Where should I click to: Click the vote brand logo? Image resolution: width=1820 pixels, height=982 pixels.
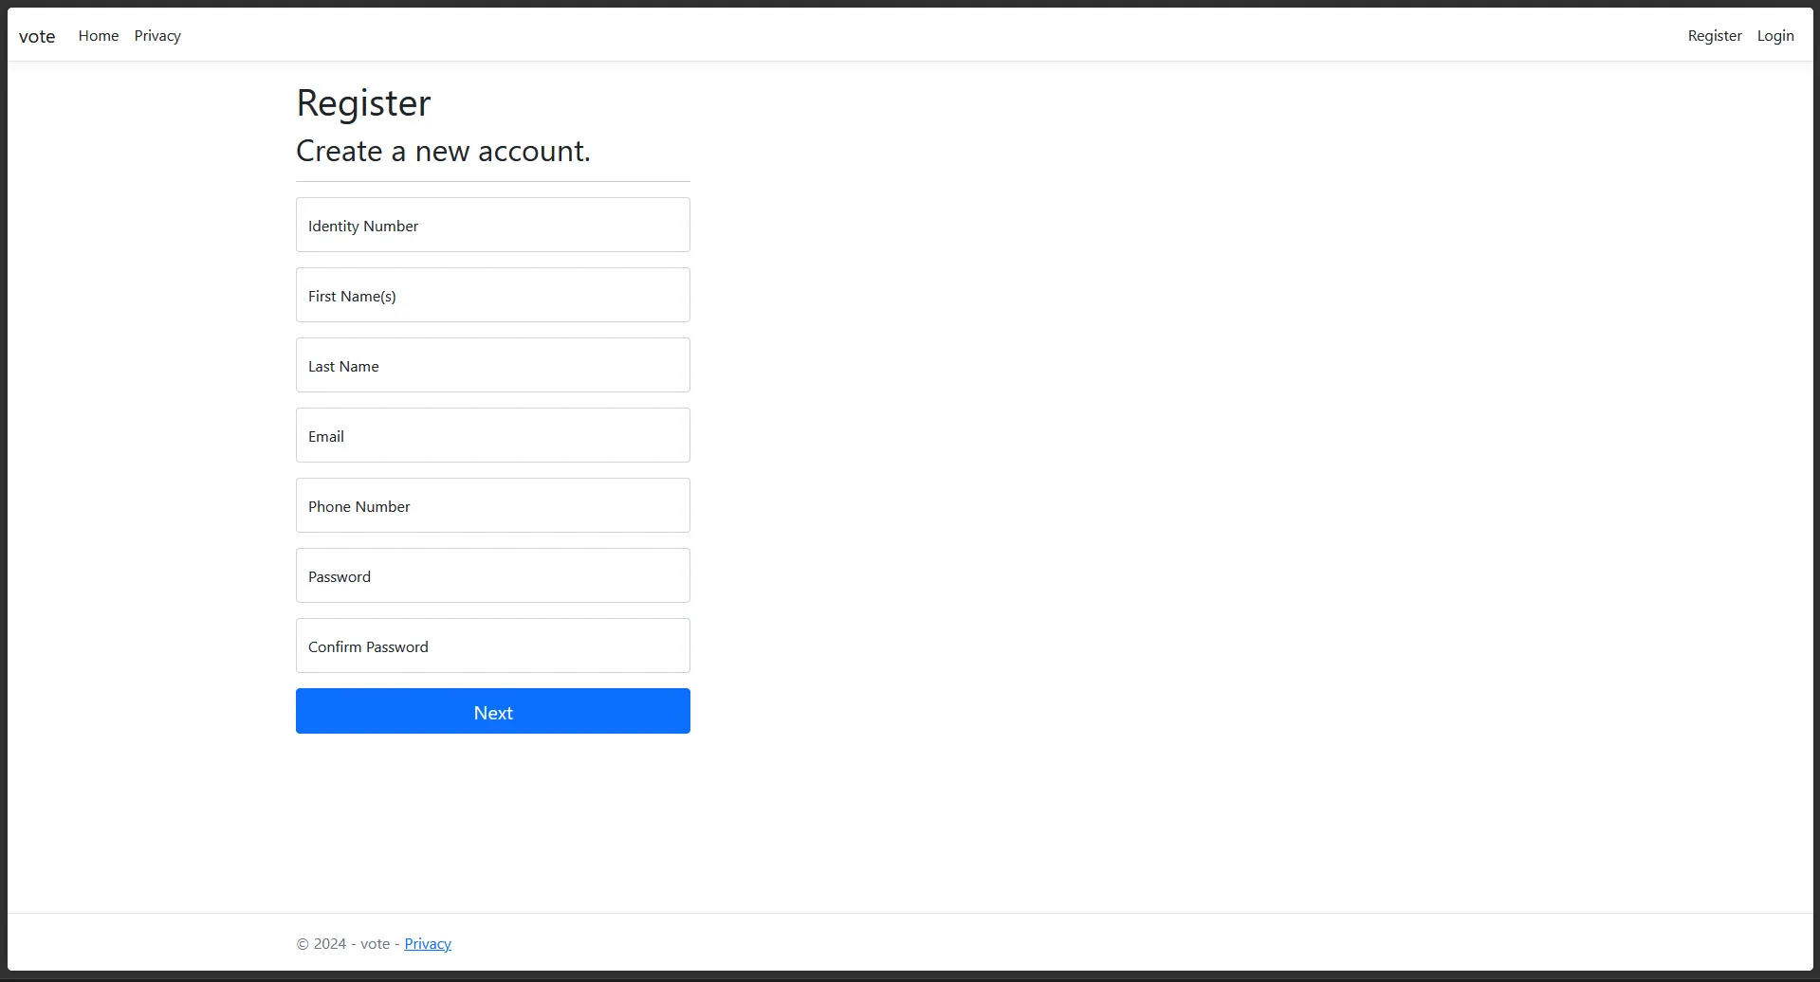37,36
